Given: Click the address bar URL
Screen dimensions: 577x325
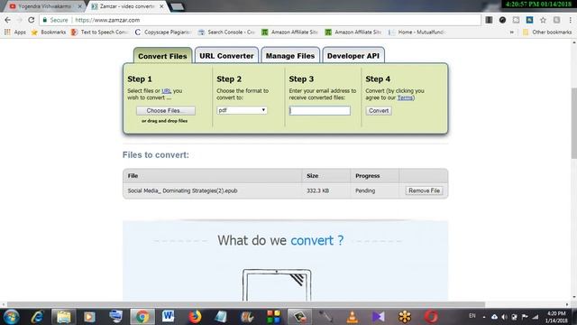Looking at the screenshot, I should point(107,20).
